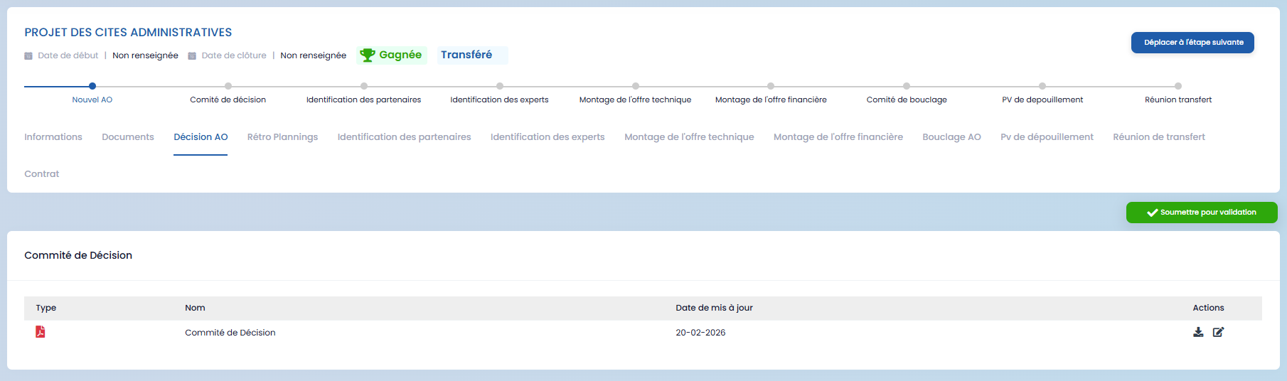Click the Transféré status badge
Viewport: 1287px width, 381px height.
tap(466, 55)
